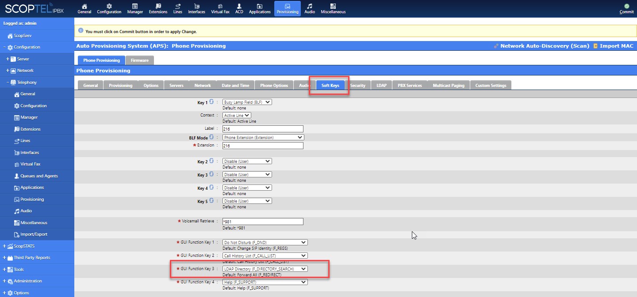The image size is (637, 297).
Task: Reset Key 1 using its refresh icon
Action: click(211, 102)
